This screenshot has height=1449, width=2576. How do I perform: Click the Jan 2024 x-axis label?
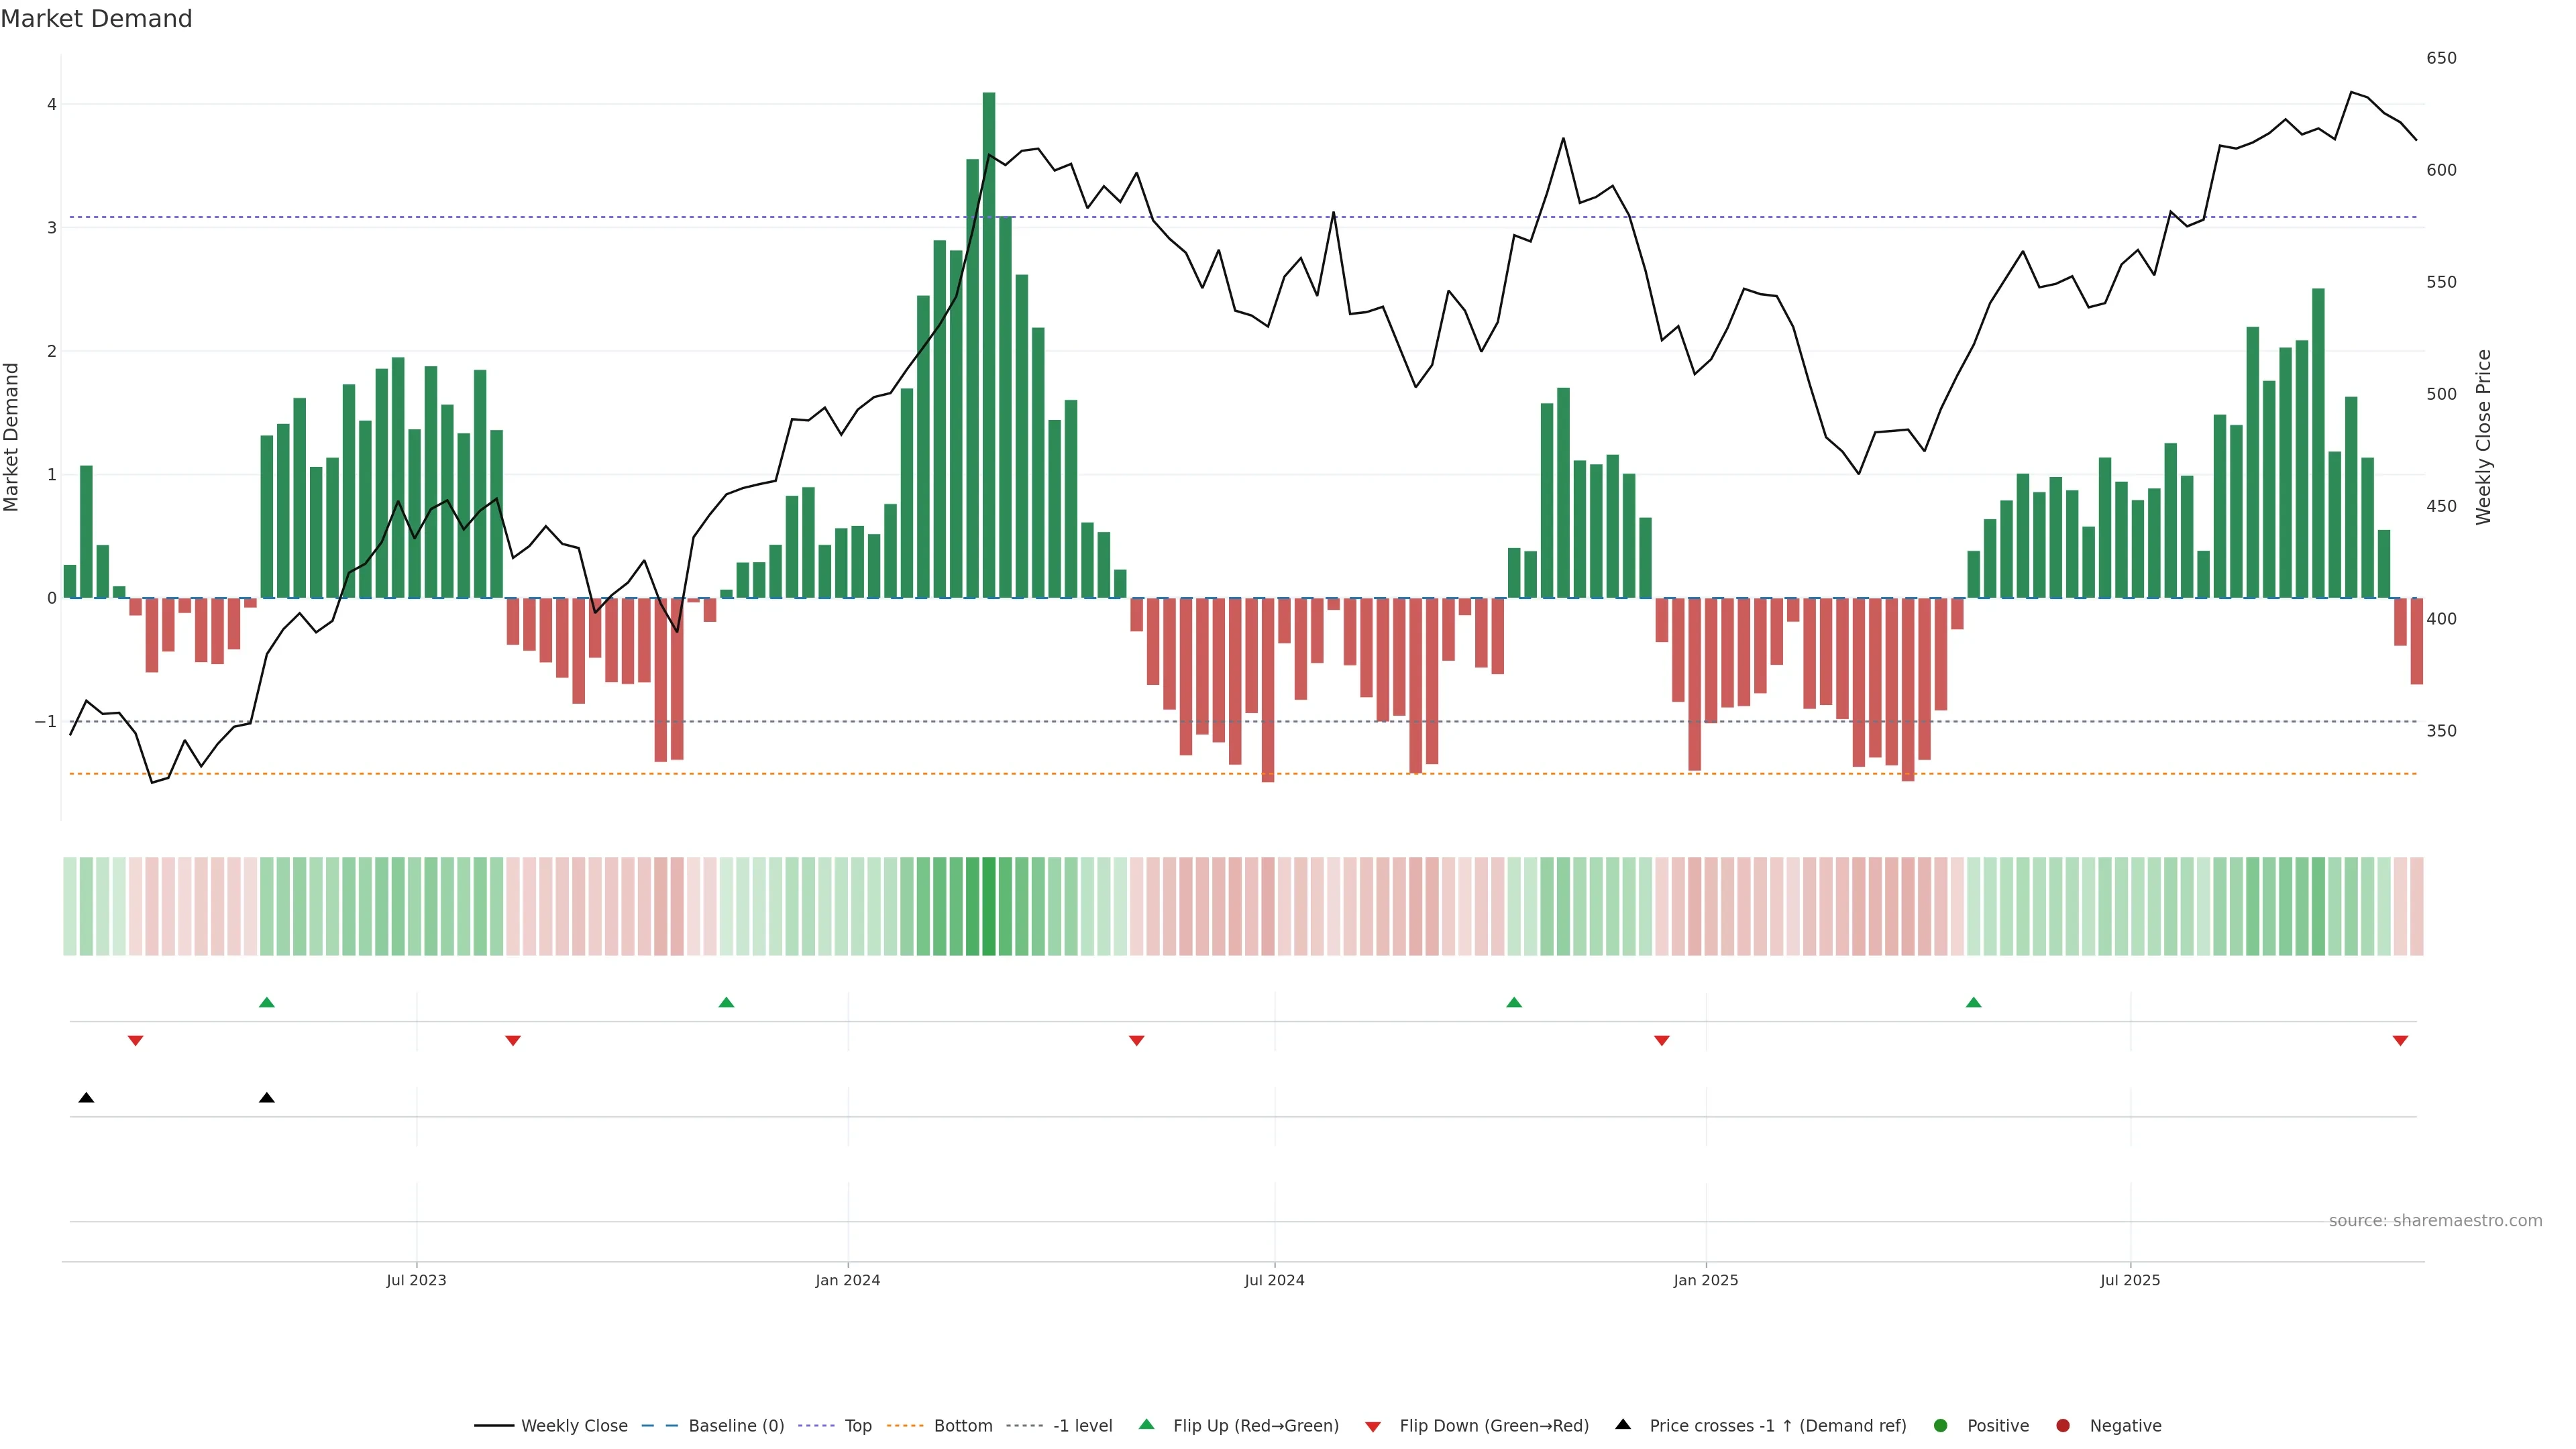pyautogui.click(x=847, y=1280)
